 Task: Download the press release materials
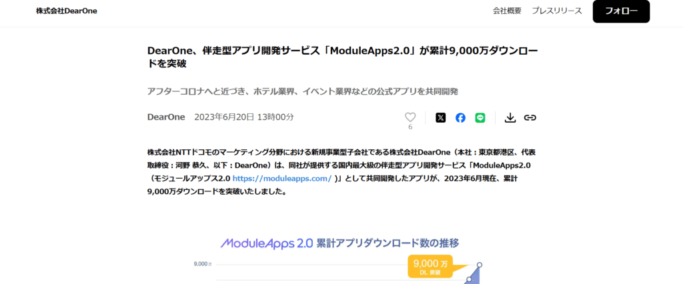click(x=510, y=117)
